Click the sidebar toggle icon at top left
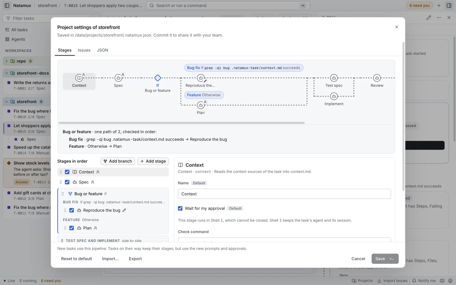The width and height of the screenshot is (456, 285). coord(7,5)
